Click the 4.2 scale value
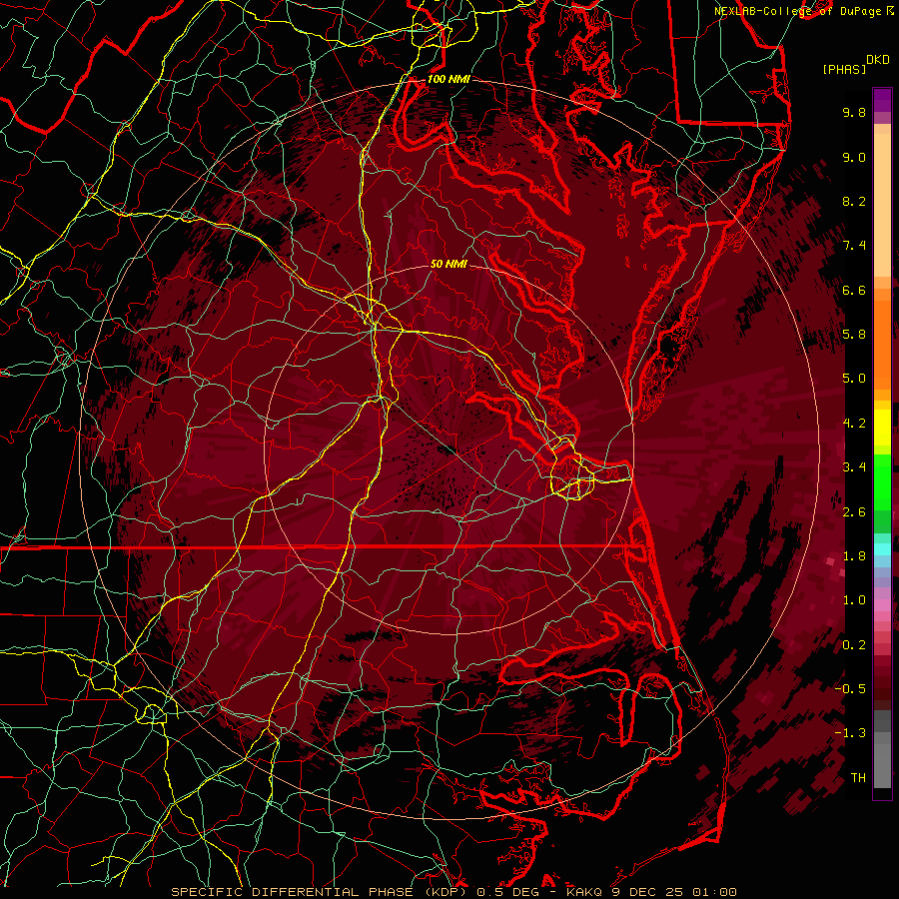899x899 pixels. tap(854, 424)
